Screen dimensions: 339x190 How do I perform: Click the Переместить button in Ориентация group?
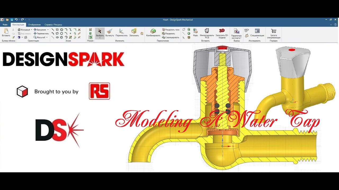41,34
